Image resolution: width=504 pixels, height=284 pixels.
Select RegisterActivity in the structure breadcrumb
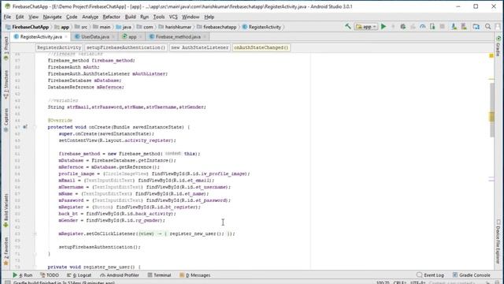click(x=59, y=47)
